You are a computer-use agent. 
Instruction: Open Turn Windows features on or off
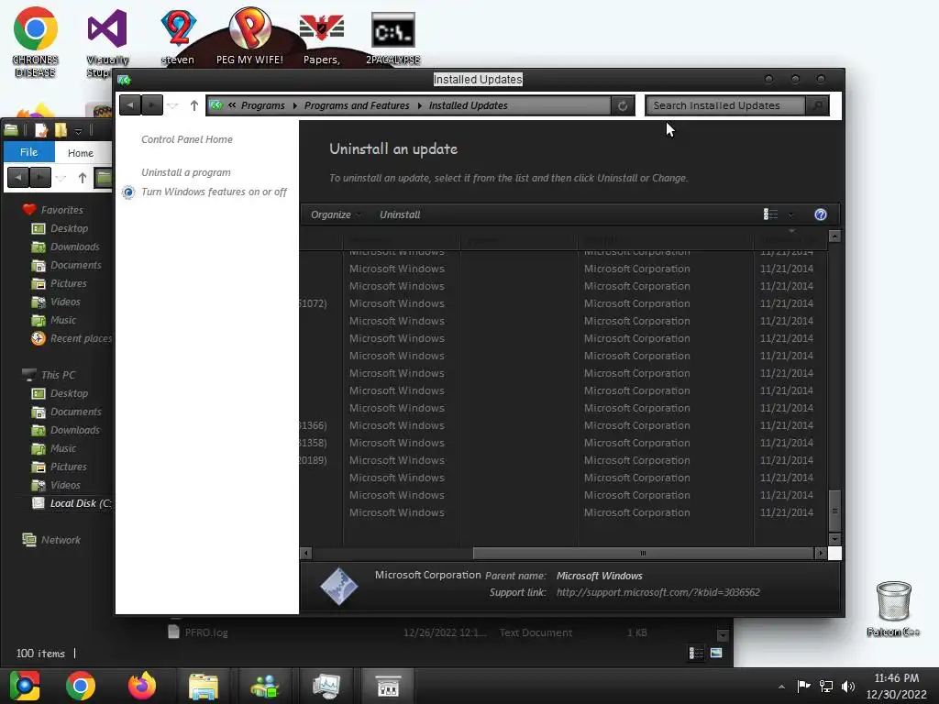pyautogui.click(x=214, y=192)
